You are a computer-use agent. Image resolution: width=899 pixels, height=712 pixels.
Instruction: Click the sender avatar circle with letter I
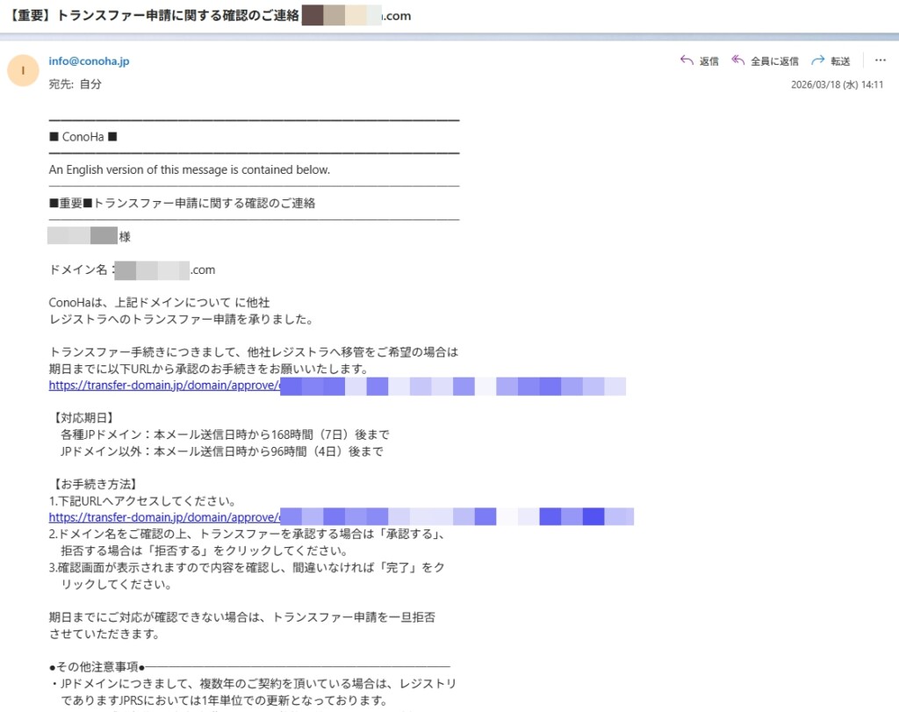pyautogui.click(x=23, y=70)
